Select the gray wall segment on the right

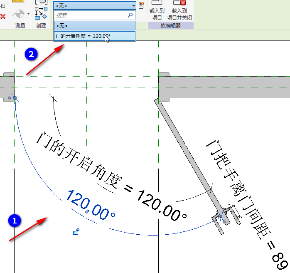pos(224,87)
